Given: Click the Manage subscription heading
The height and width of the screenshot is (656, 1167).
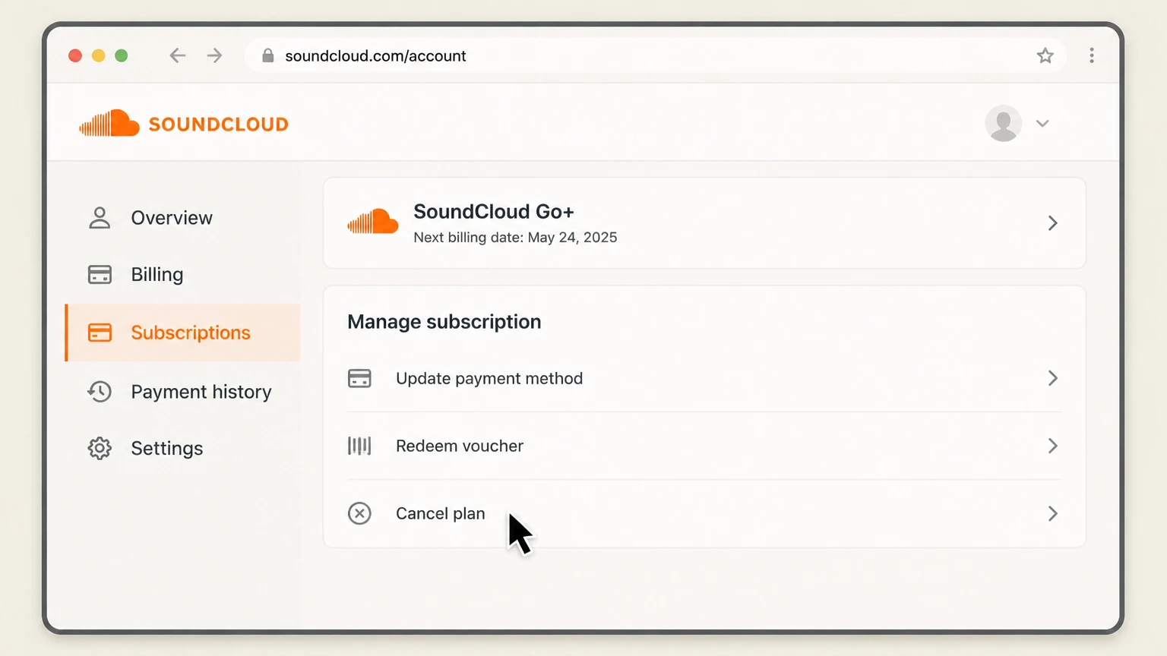Looking at the screenshot, I should click(x=444, y=322).
